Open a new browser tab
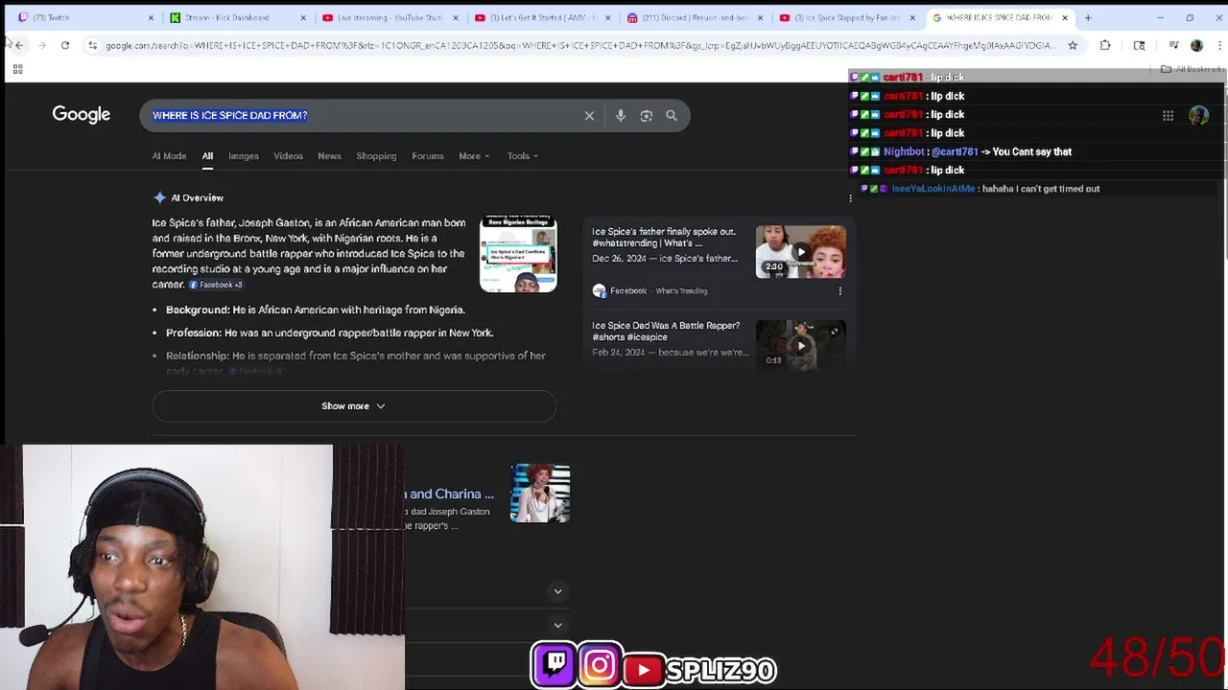Screen dimensions: 1228x690 click(x=1088, y=17)
